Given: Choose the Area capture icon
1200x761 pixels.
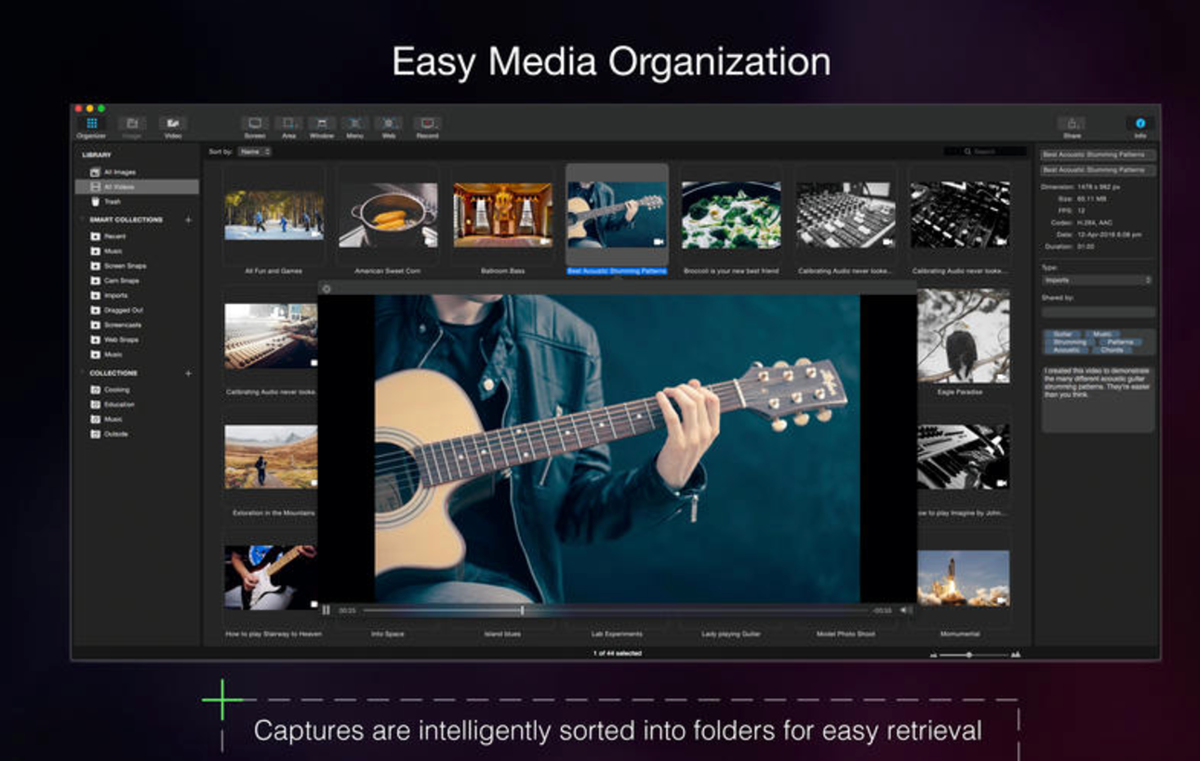Looking at the screenshot, I should point(288,122).
